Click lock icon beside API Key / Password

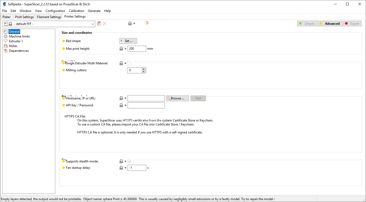coord(121,105)
